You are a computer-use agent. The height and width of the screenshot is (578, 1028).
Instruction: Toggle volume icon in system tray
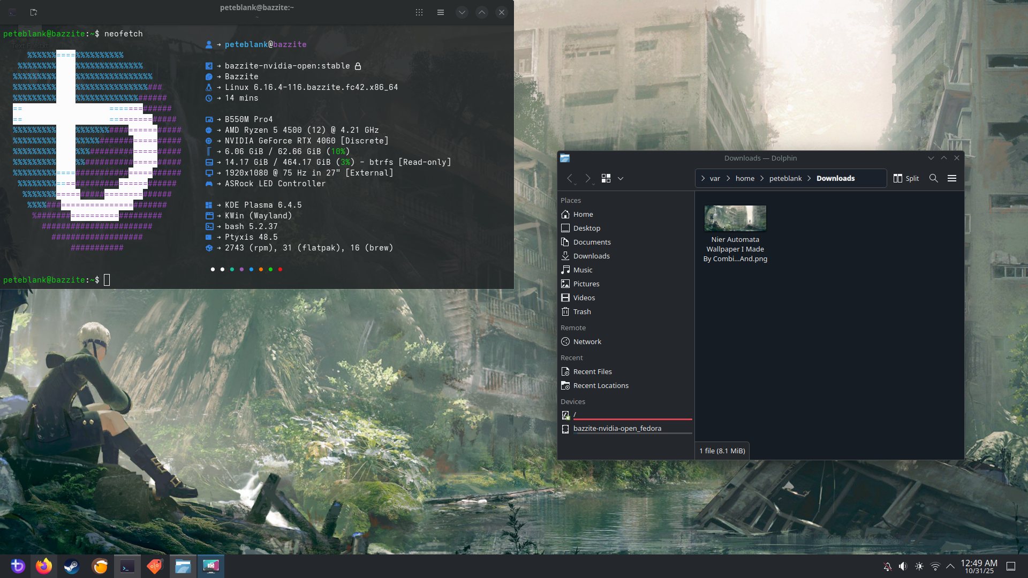tap(903, 566)
